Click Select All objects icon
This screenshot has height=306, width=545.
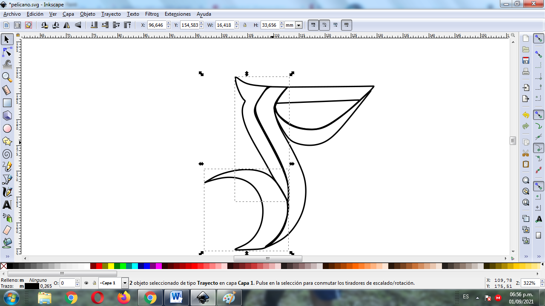tap(6, 25)
